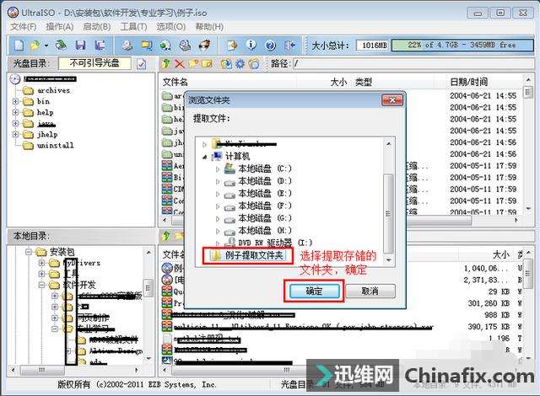Click the green Open CD/DVD icon
Image resolution: width=540 pixels, height=396 pixels.
(x=62, y=45)
